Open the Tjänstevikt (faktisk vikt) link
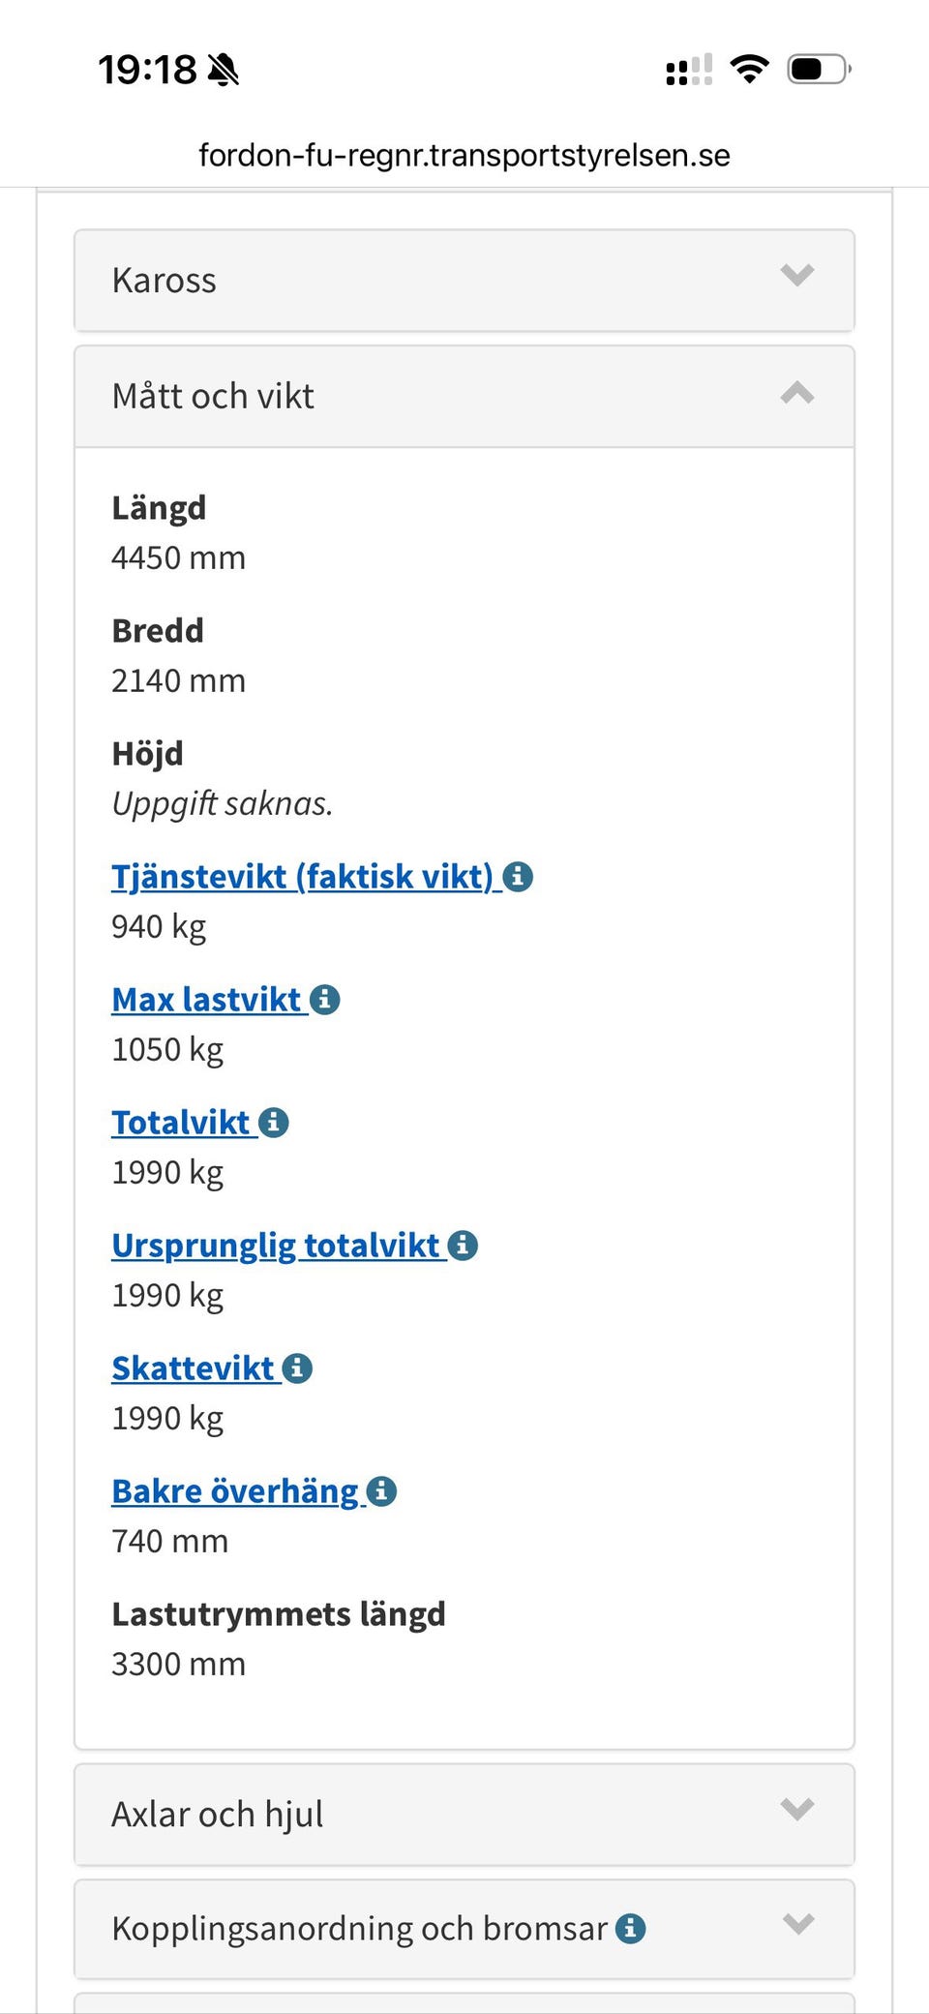Screen dimensions: 929x2014 click(302, 877)
